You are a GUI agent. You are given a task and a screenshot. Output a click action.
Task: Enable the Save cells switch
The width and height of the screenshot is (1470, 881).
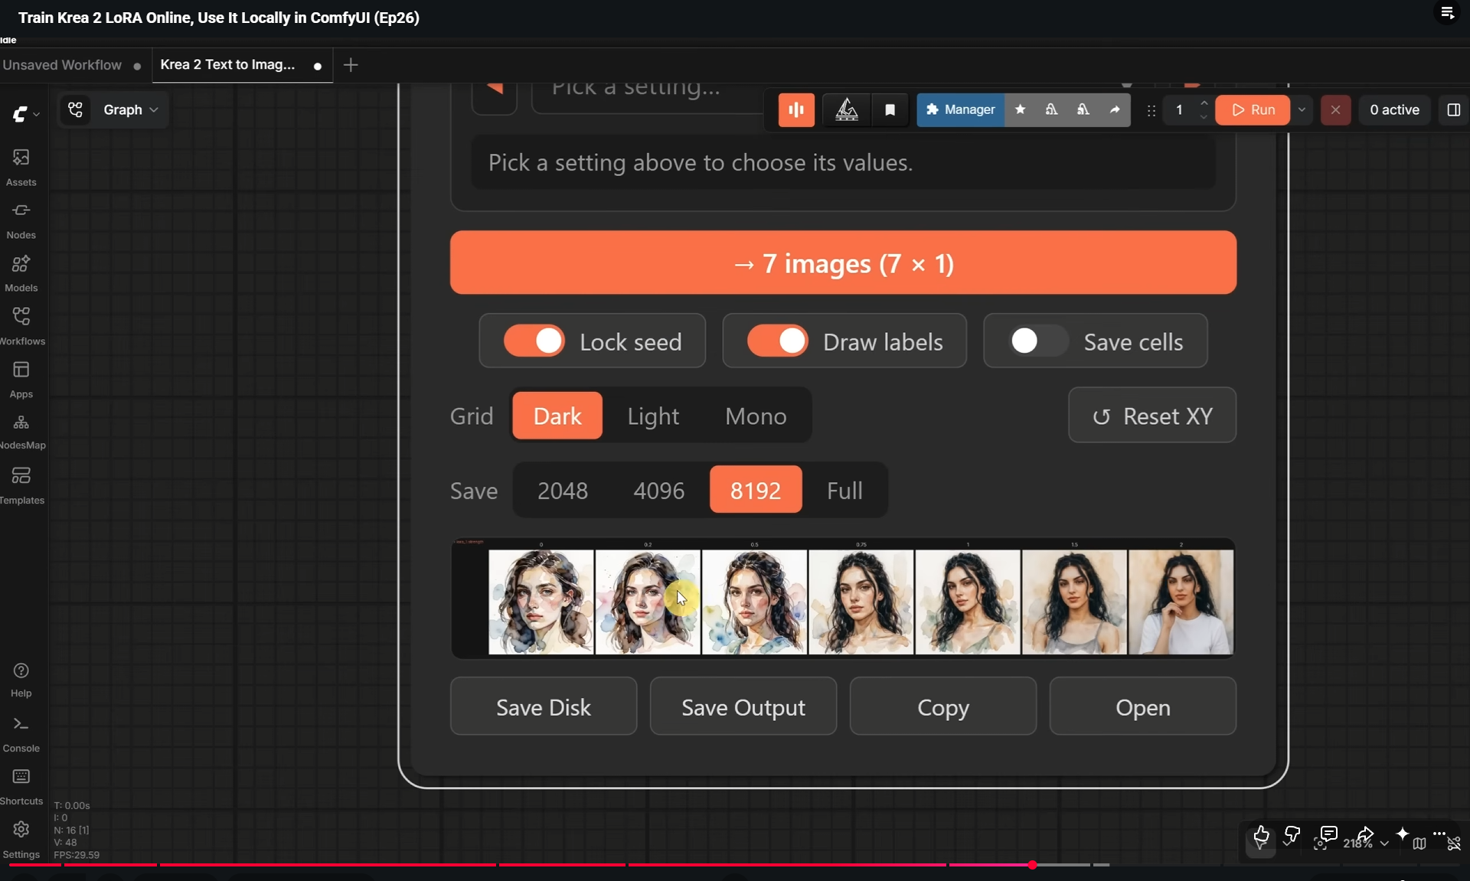click(x=1037, y=341)
